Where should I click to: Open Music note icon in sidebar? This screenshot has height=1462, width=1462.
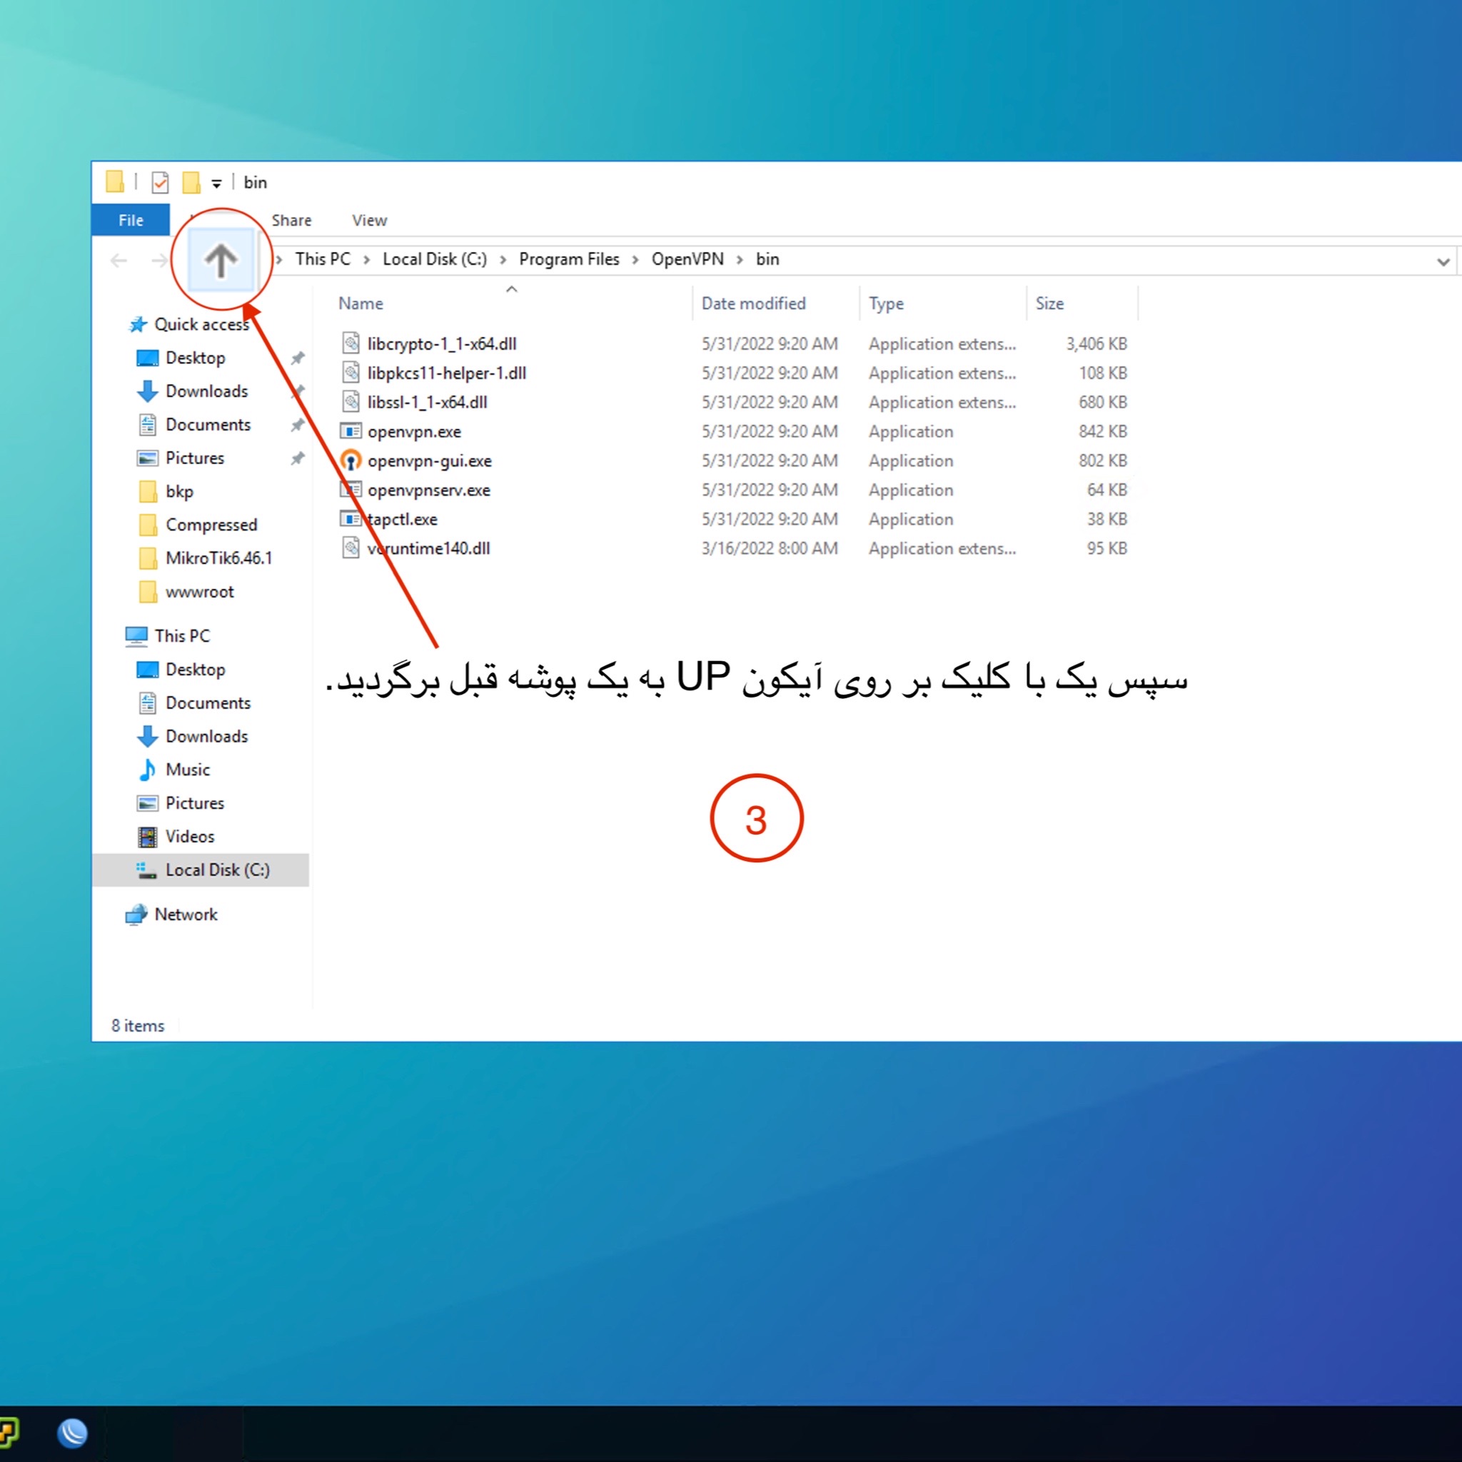pyautogui.click(x=148, y=769)
